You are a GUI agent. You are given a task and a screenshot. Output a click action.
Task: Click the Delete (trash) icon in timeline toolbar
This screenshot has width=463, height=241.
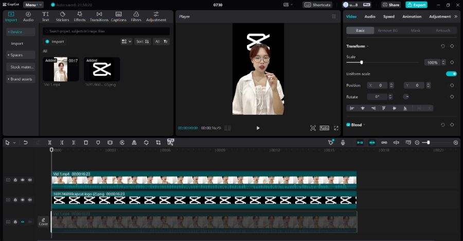pyautogui.click(x=86, y=143)
